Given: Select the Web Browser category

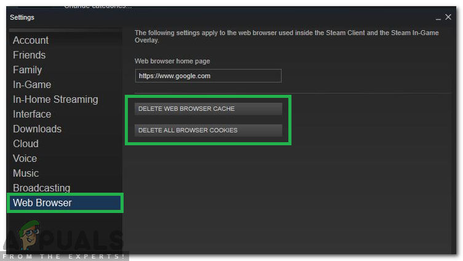Looking at the screenshot, I should 65,203.
